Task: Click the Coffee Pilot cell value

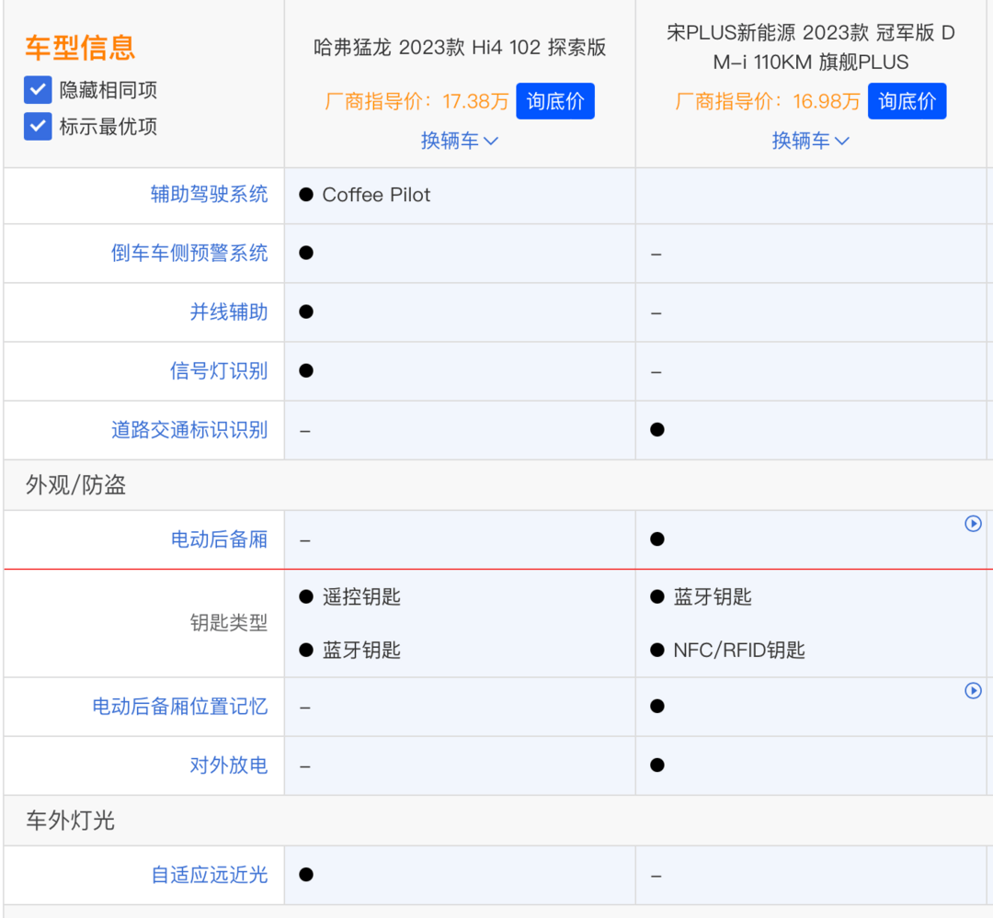Action: point(376,195)
